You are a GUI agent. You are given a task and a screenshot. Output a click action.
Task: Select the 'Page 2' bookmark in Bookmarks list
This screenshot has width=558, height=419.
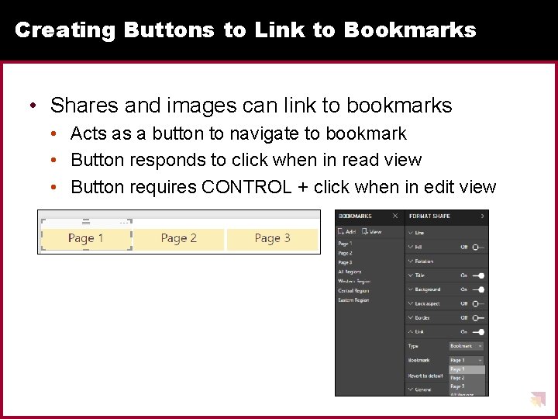pyautogui.click(x=345, y=253)
